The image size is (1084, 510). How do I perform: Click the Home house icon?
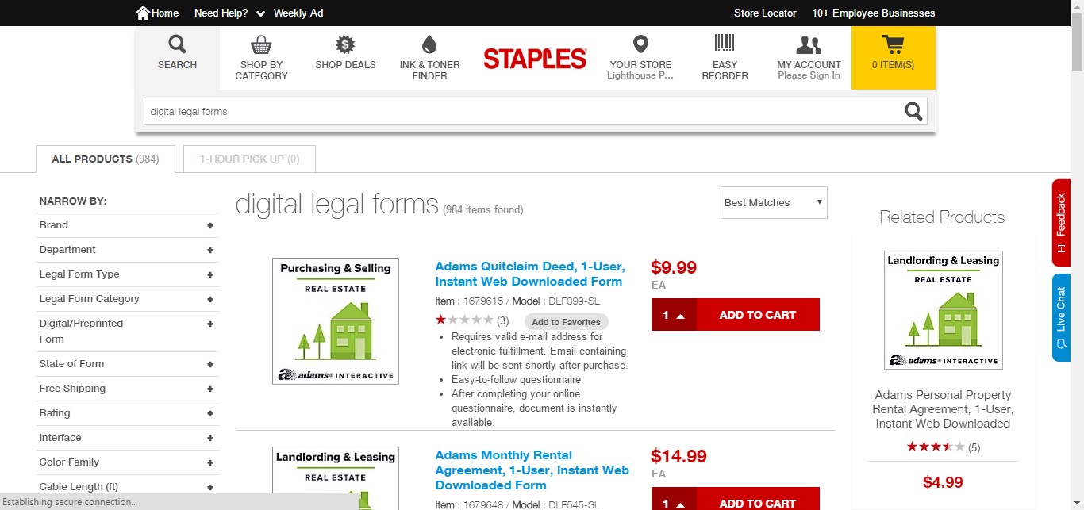click(143, 13)
